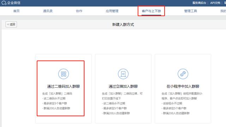The height and width of the screenshot is (127, 226).
Task: Click the mini program card description text
Action: pos(182,103)
